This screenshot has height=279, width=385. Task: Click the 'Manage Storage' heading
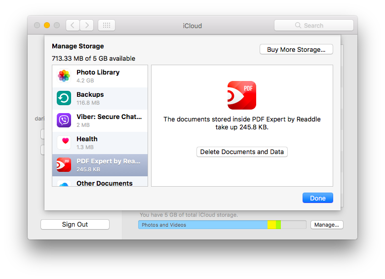click(78, 46)
